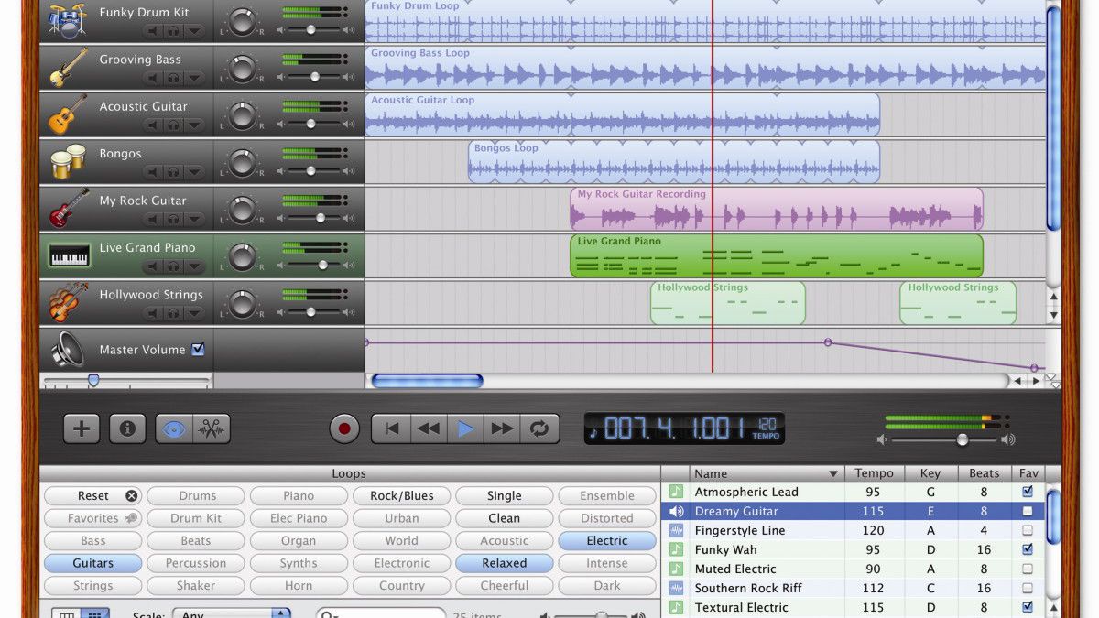
Task: Click the LCD time position display
Action: (684, 428)
